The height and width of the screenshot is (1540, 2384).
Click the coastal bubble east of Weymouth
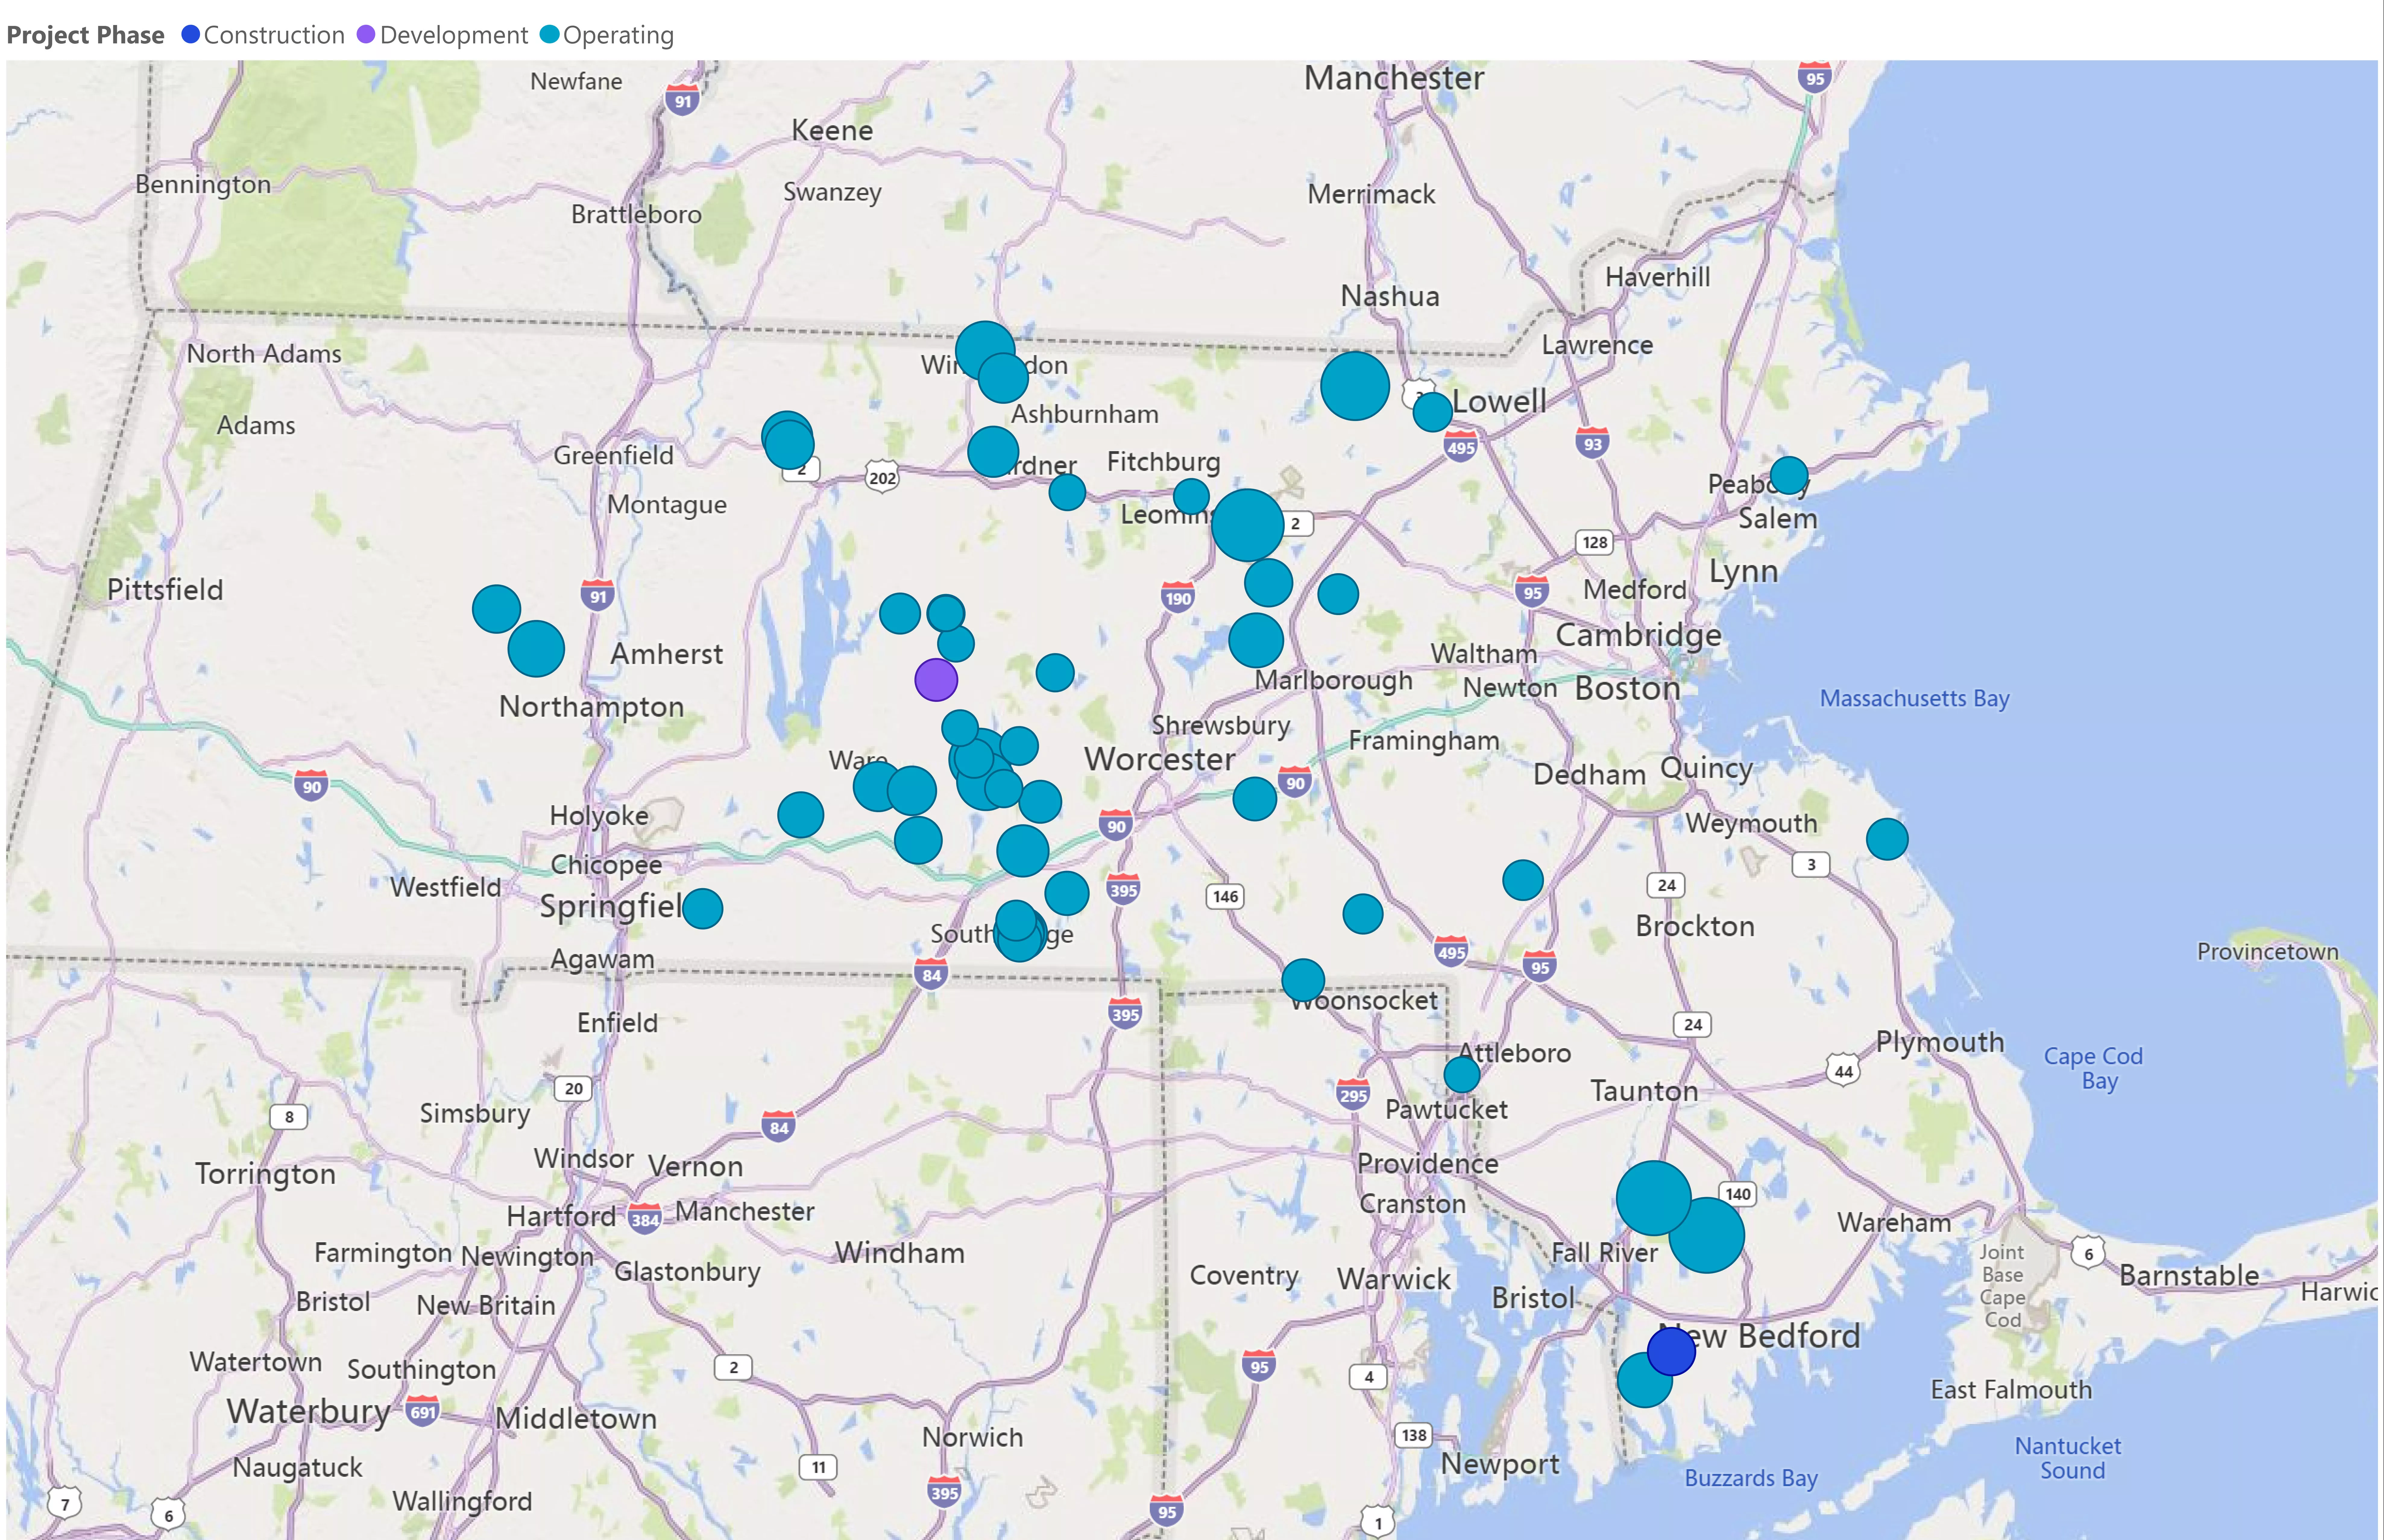click(1887, 839)
